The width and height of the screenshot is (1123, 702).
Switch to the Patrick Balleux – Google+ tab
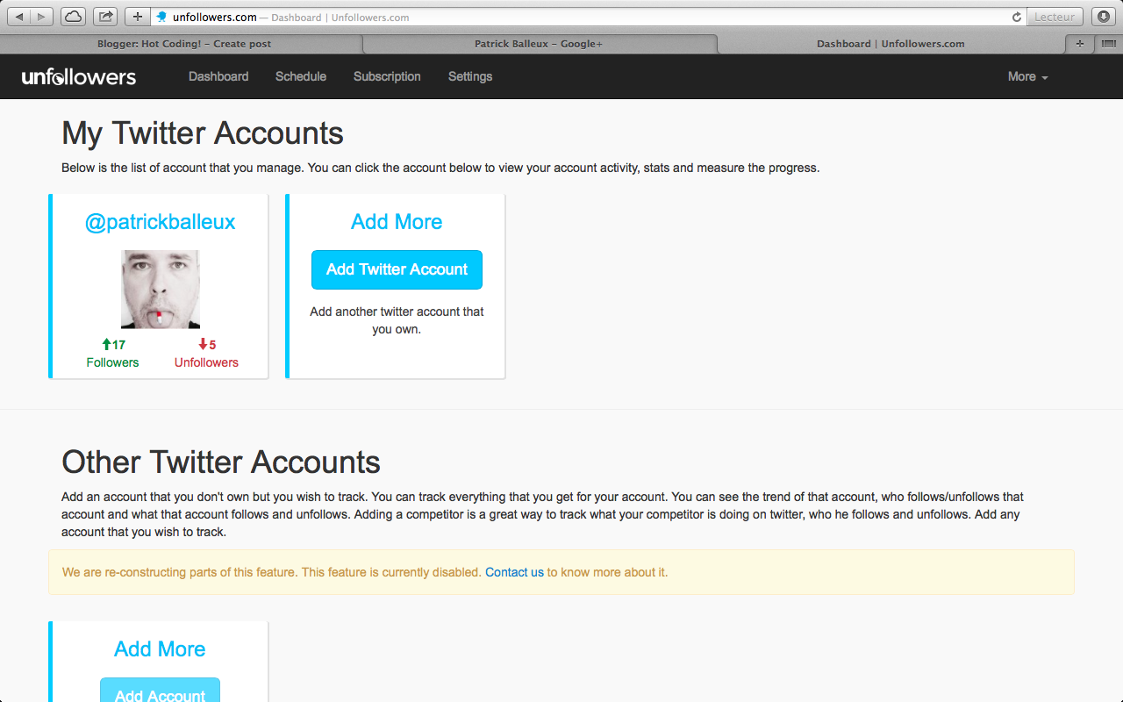539,43
